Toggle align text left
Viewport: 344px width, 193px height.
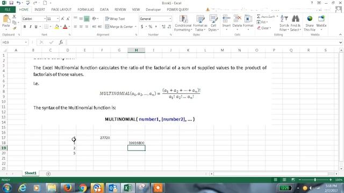pyautogui.click(x=75, y=27)
